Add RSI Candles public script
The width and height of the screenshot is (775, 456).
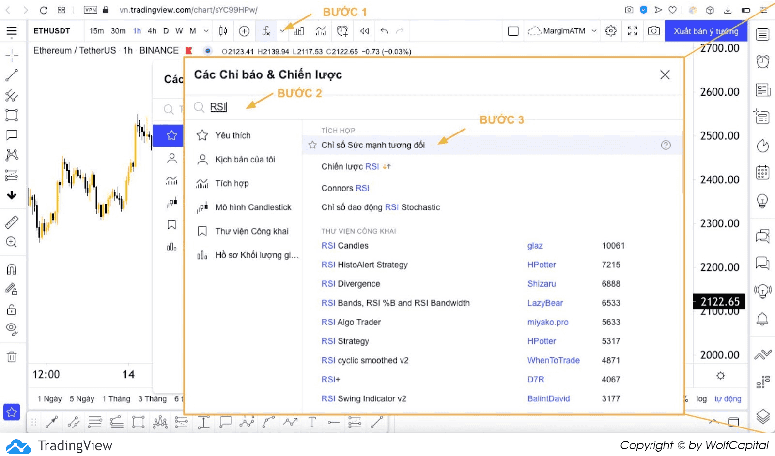click(x=345, y=246)
